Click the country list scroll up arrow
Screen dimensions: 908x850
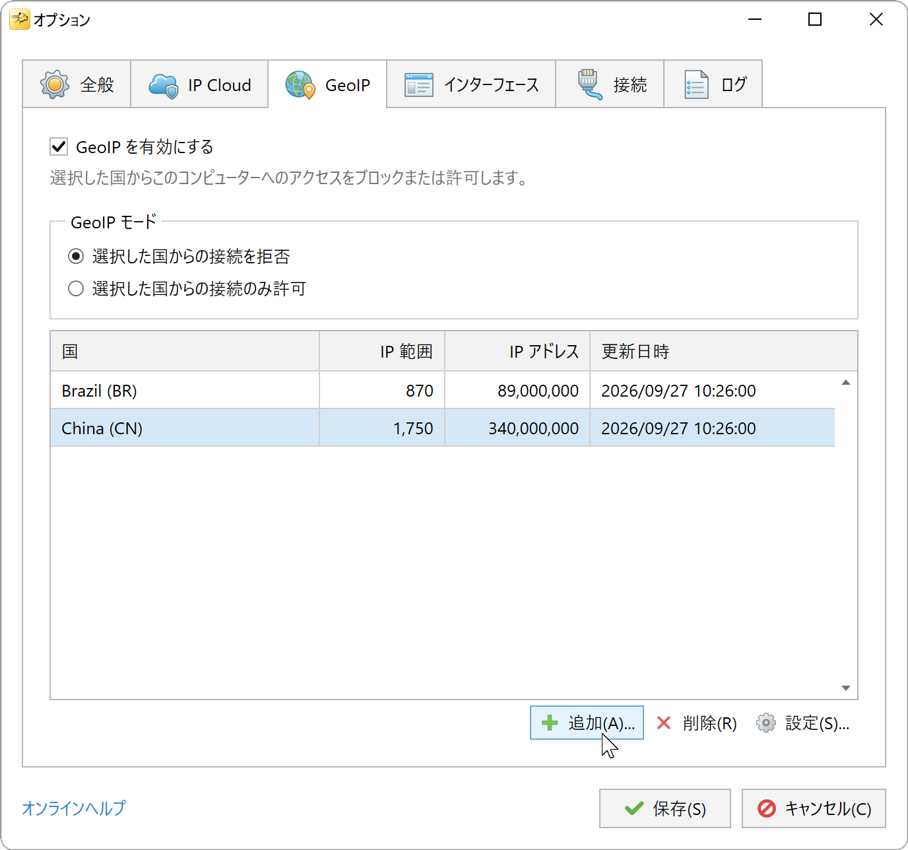[x=846, y=383]
